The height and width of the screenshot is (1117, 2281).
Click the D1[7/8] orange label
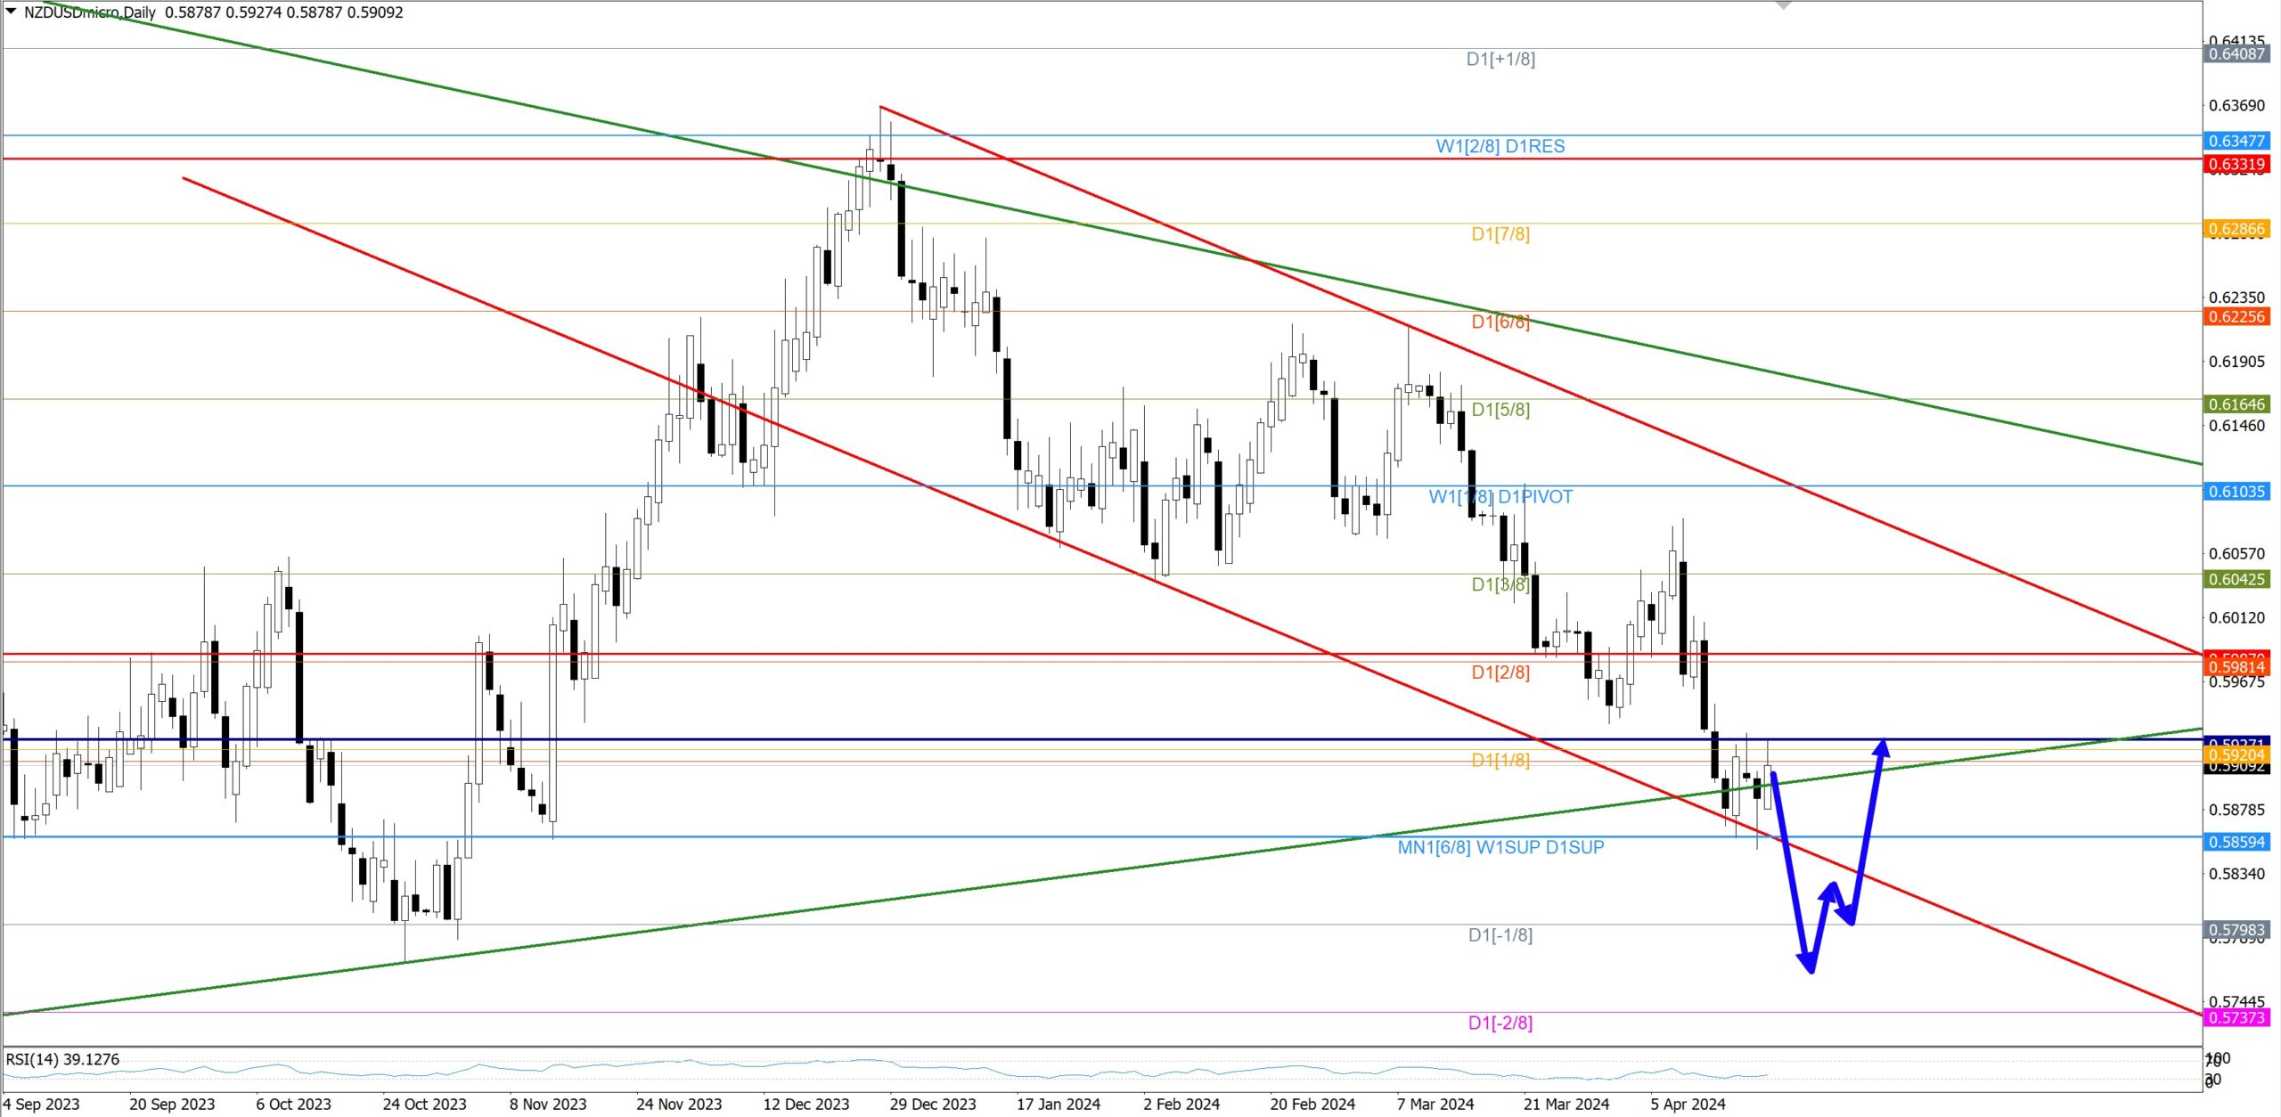coord(1500,234)
